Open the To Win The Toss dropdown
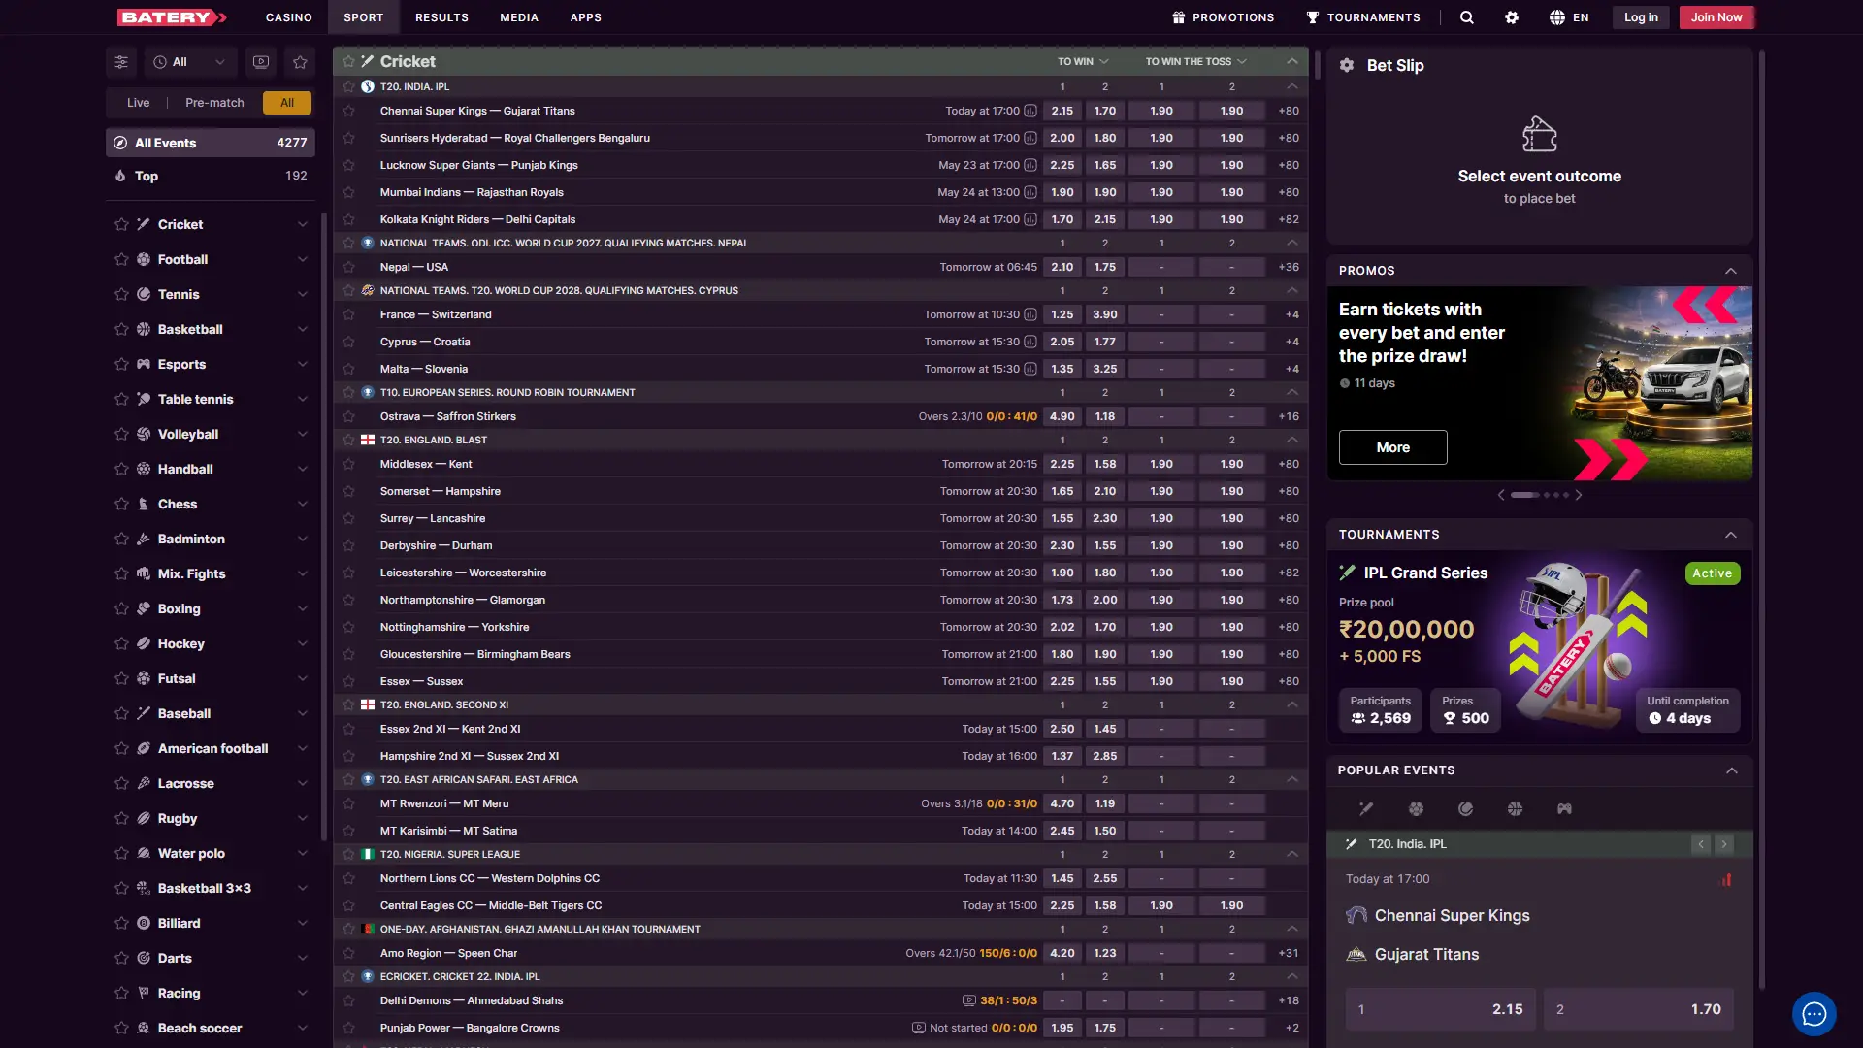 [1195, 61]
